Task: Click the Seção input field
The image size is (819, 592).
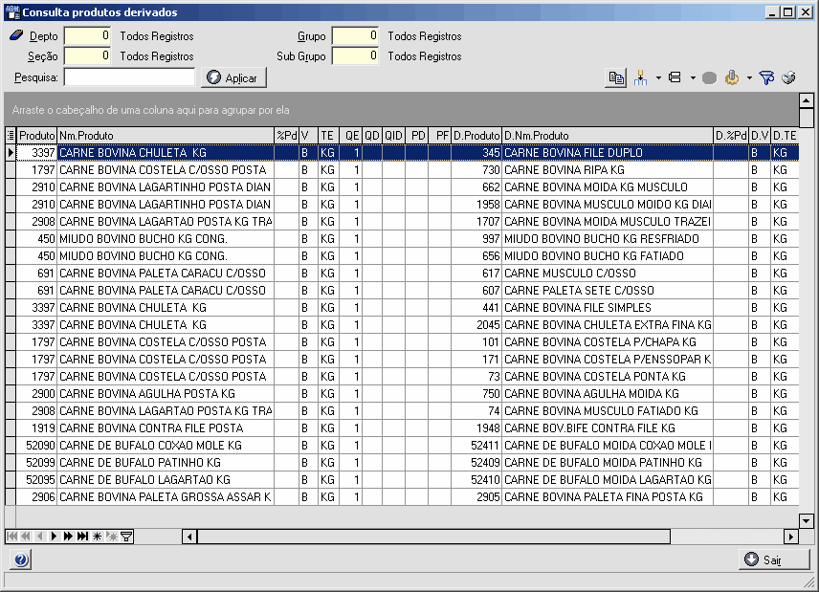Action: tap(87, 55)
